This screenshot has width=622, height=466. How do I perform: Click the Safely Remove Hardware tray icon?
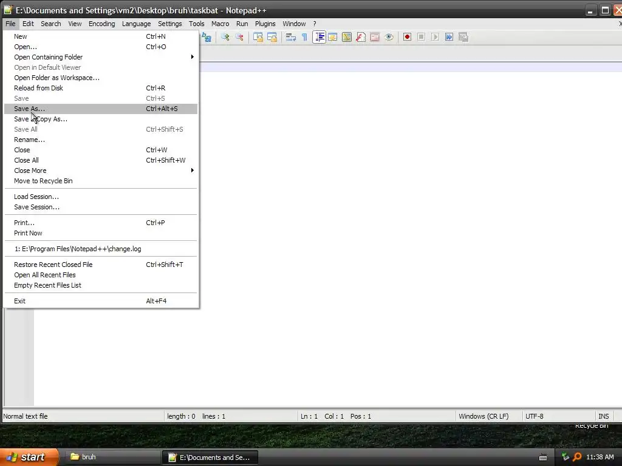tap(566, 457)
